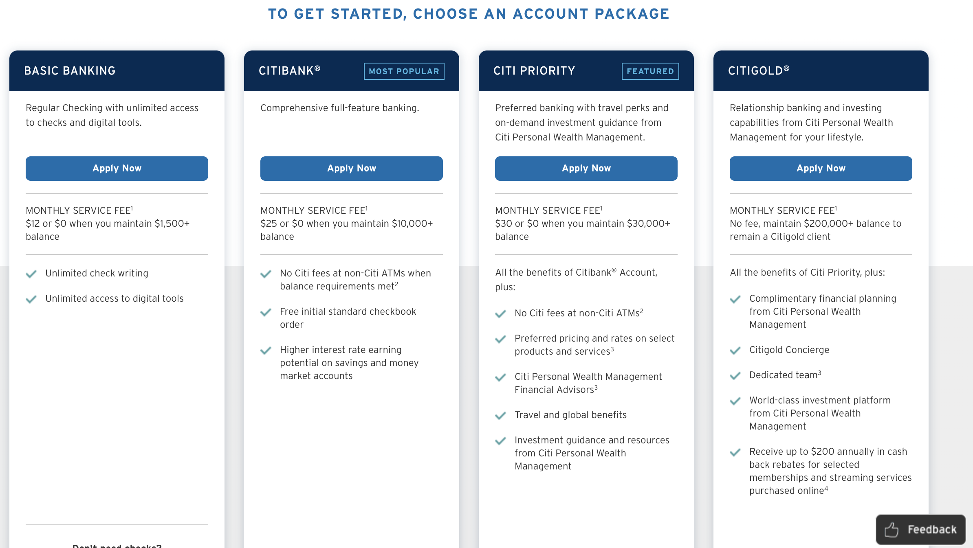Click checkmark beside Unlimited check writing
The image size is (973, 548).
pyautogui.click(x=31, y=274)
